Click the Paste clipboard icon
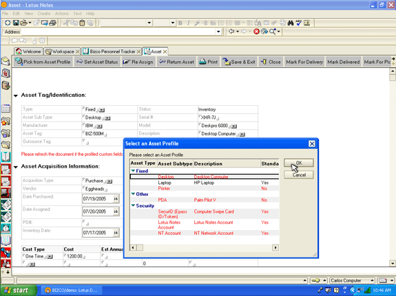 (x=83, y=23)
